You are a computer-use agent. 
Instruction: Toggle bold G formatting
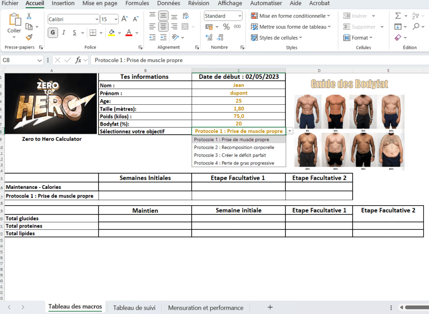(53, 33)
